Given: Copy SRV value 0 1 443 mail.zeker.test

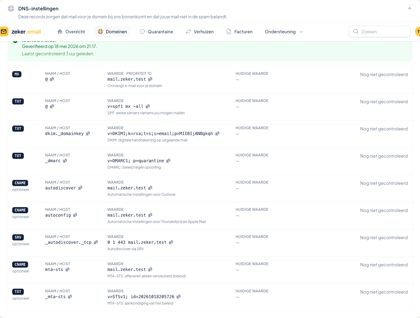Looking at the screenshot, I should click(x=171, y=242).
